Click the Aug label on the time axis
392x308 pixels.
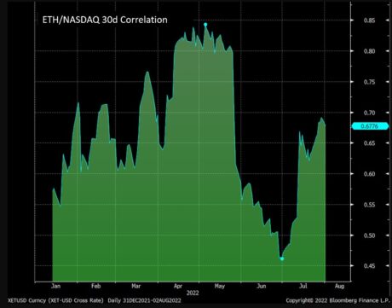(x=339, y=286)
